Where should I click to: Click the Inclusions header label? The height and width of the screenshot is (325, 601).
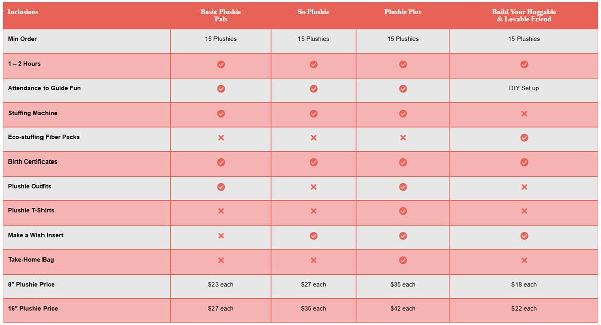pyautogui.click(x=23, y=12)
